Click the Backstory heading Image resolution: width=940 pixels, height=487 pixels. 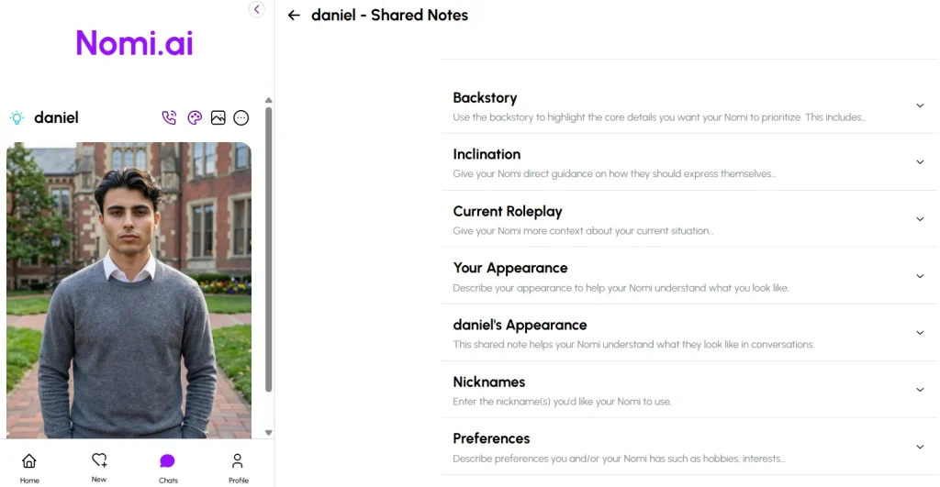pyautogui.click(x=485, y=97)
